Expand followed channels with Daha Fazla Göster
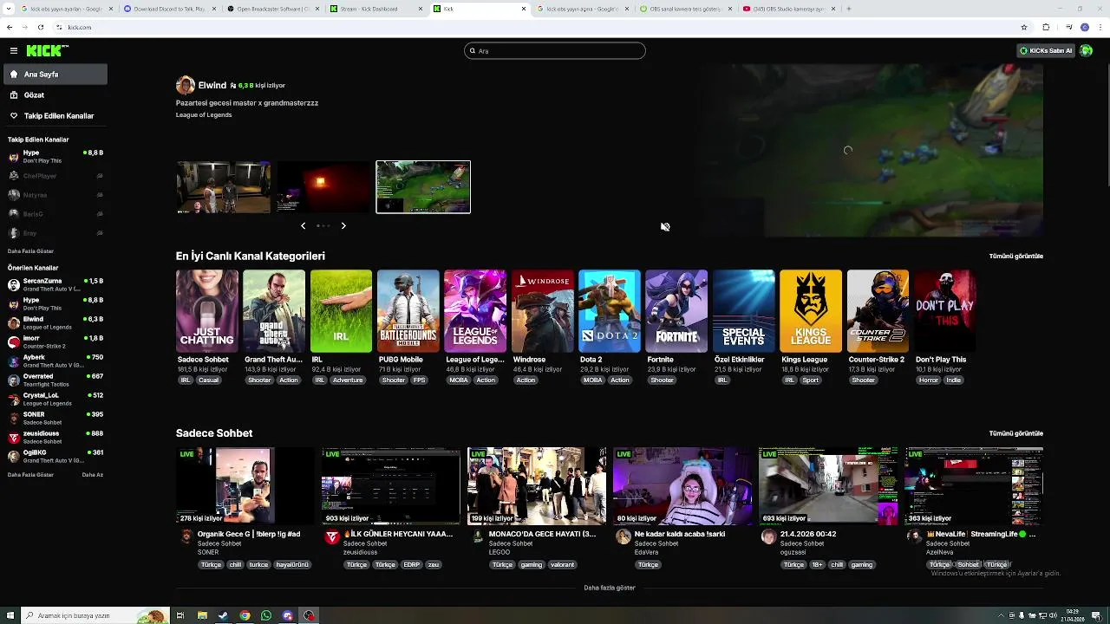The width and height of the screenshot is (1110, 624). click(x=30, y=251)
